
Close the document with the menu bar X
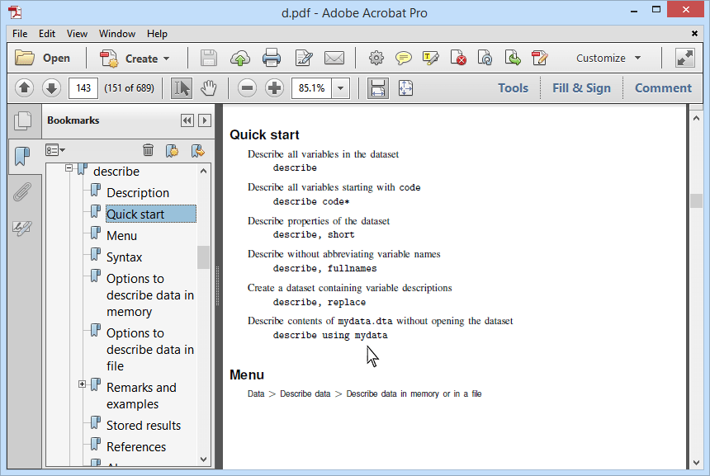694,34
